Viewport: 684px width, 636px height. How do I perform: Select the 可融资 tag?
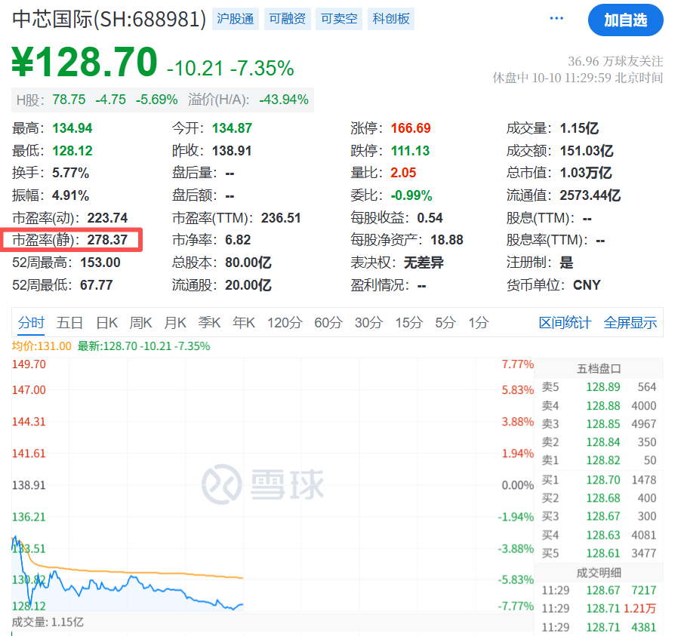[286, 19]
